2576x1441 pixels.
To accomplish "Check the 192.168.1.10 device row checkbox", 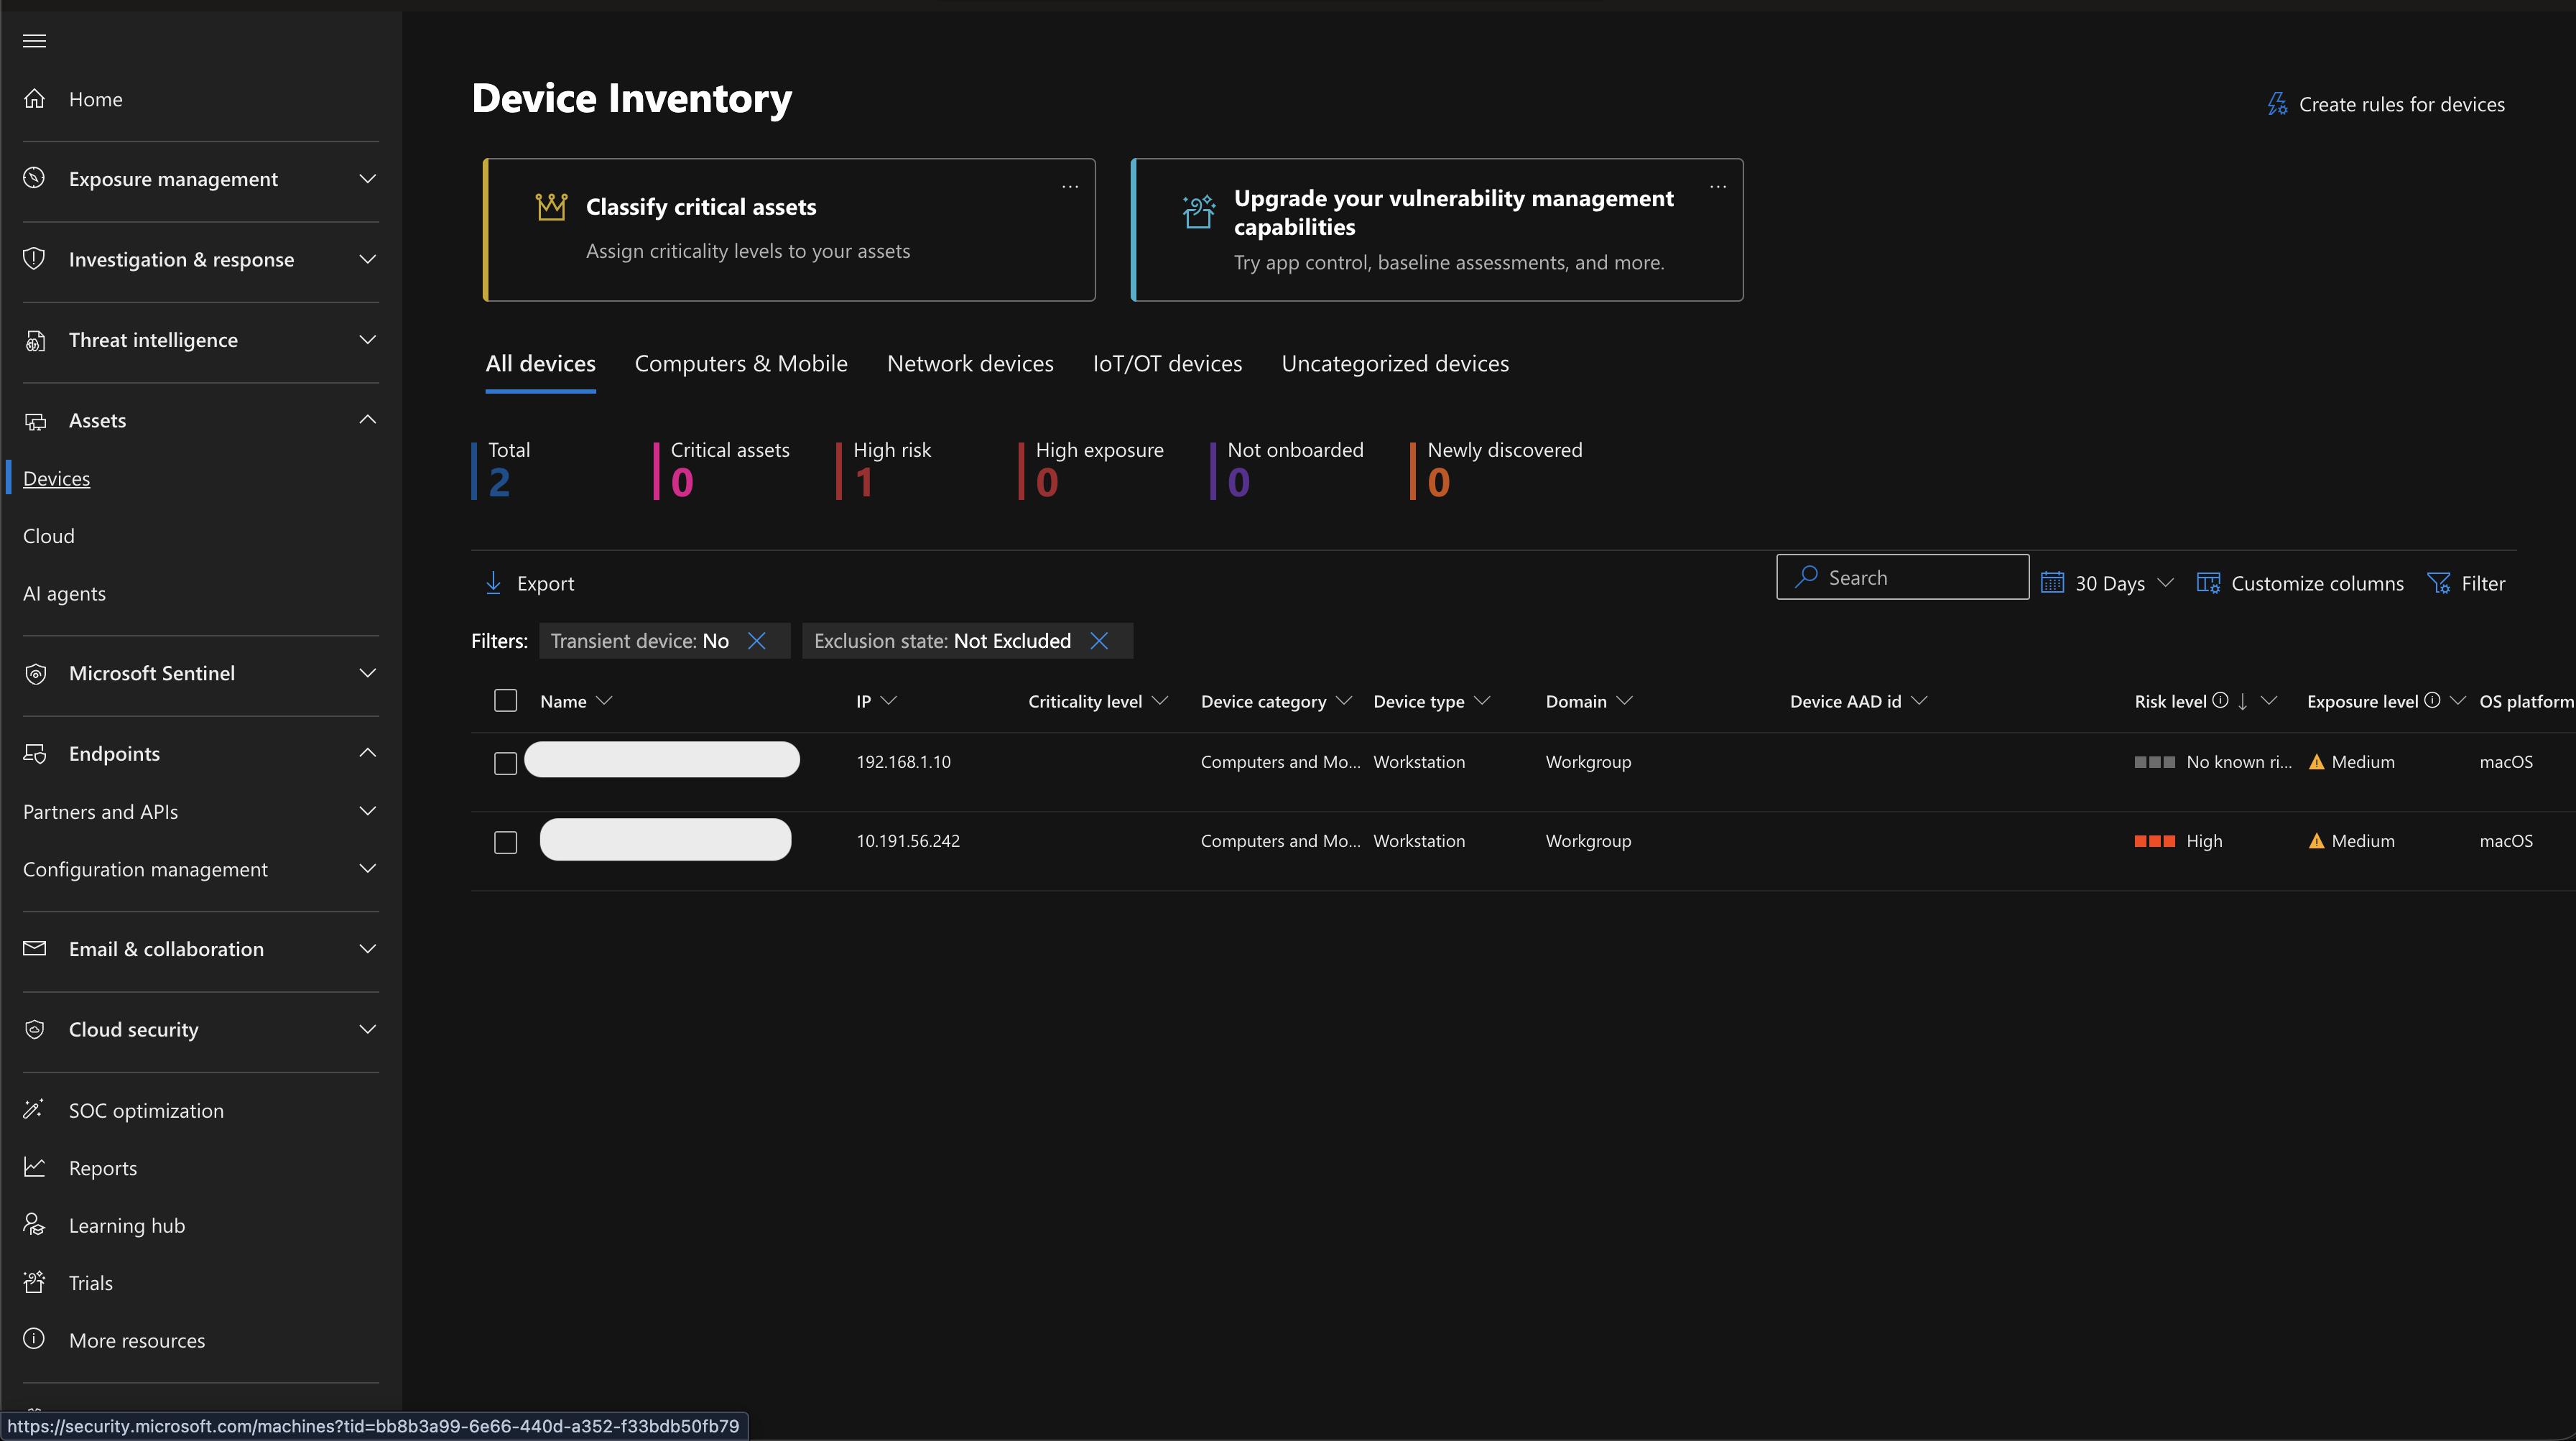I will 505,763.
